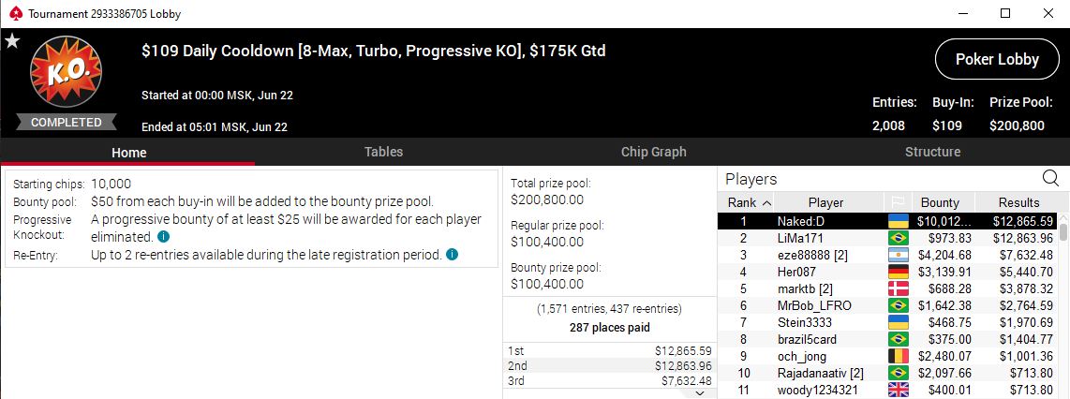Image resolution: width=1070 pixels, height=399 pixels.
Task: Click Ukraine flag next to Naked:D
Action: pos(898,221)
